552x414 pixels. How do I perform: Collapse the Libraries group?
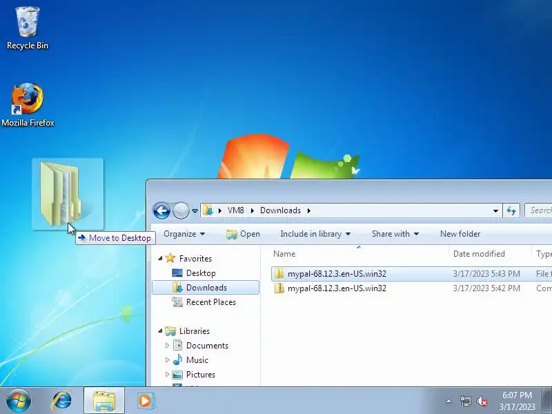[160, 331]
